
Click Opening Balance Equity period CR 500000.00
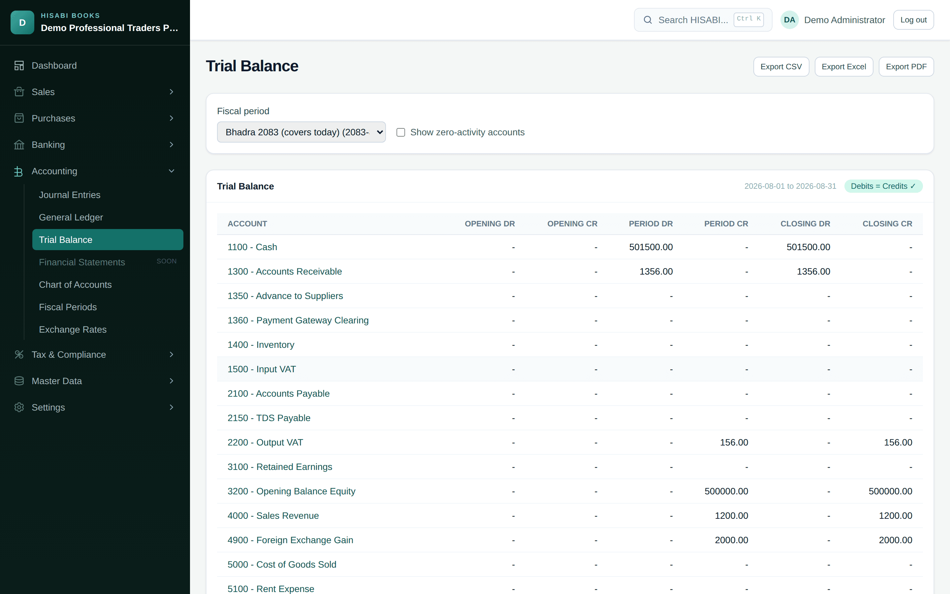coord(726,491)
